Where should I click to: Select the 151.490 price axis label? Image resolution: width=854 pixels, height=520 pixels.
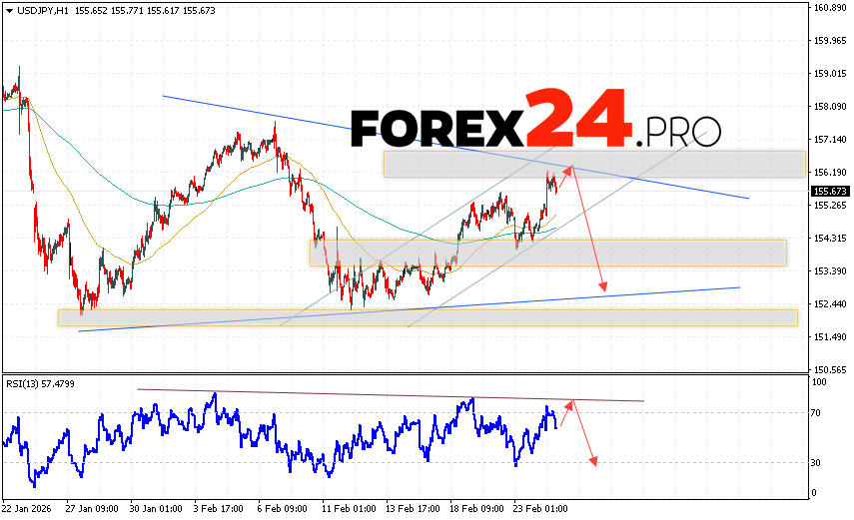pos(830,337)
